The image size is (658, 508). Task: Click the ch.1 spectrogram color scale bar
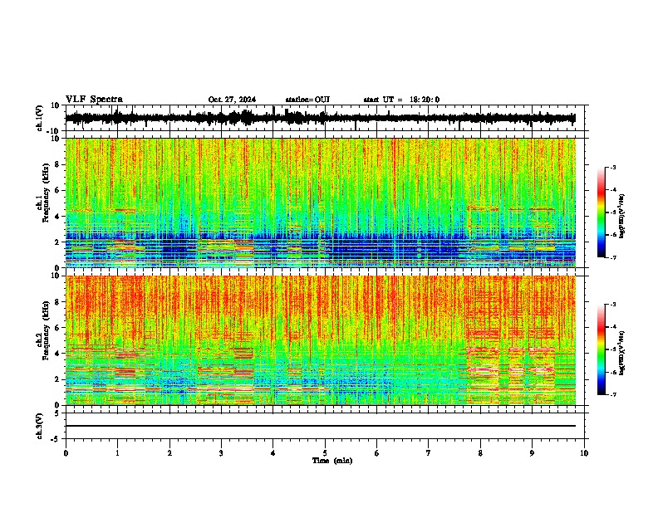[601, 212]
